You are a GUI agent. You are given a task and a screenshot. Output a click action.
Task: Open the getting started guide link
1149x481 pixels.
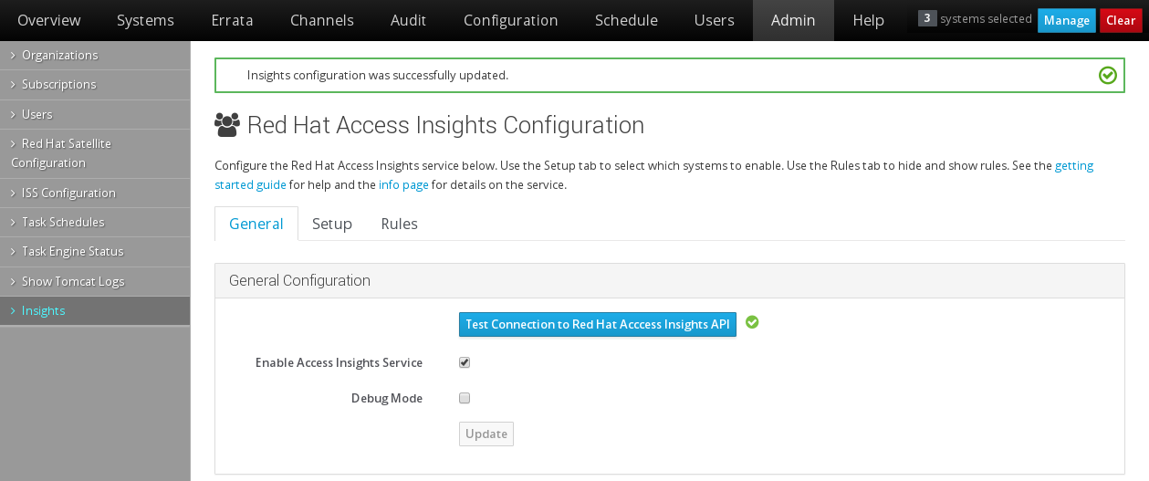[x=653, y=175]
